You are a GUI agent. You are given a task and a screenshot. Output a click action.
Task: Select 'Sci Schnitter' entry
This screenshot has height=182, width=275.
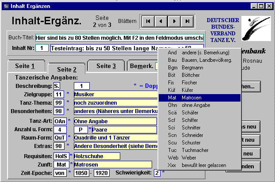pos(199,128)
